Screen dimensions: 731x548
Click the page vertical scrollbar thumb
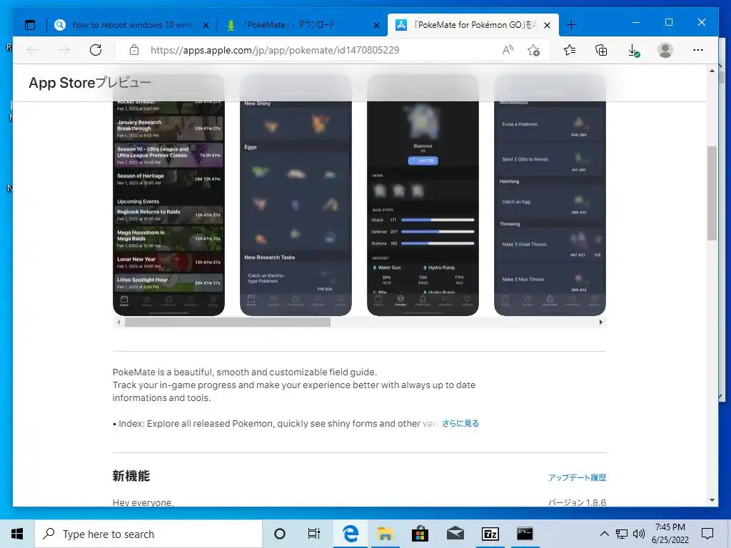712,193
